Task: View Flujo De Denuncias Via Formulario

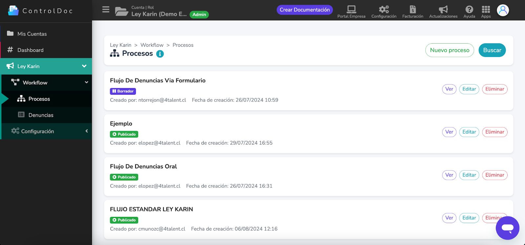Action: coord(449,89)
